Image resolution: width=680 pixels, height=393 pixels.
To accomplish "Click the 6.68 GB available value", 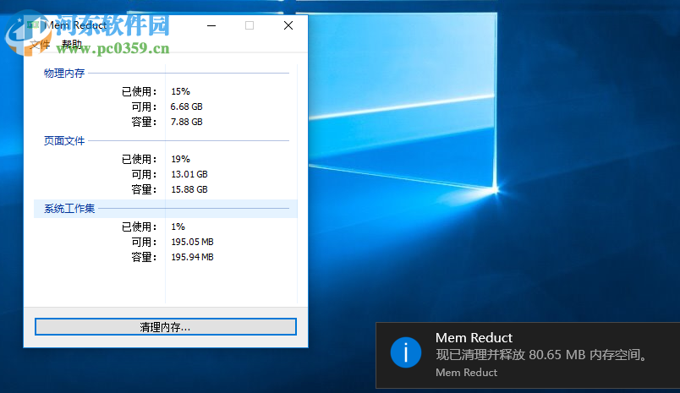I will tap(186, 106).
